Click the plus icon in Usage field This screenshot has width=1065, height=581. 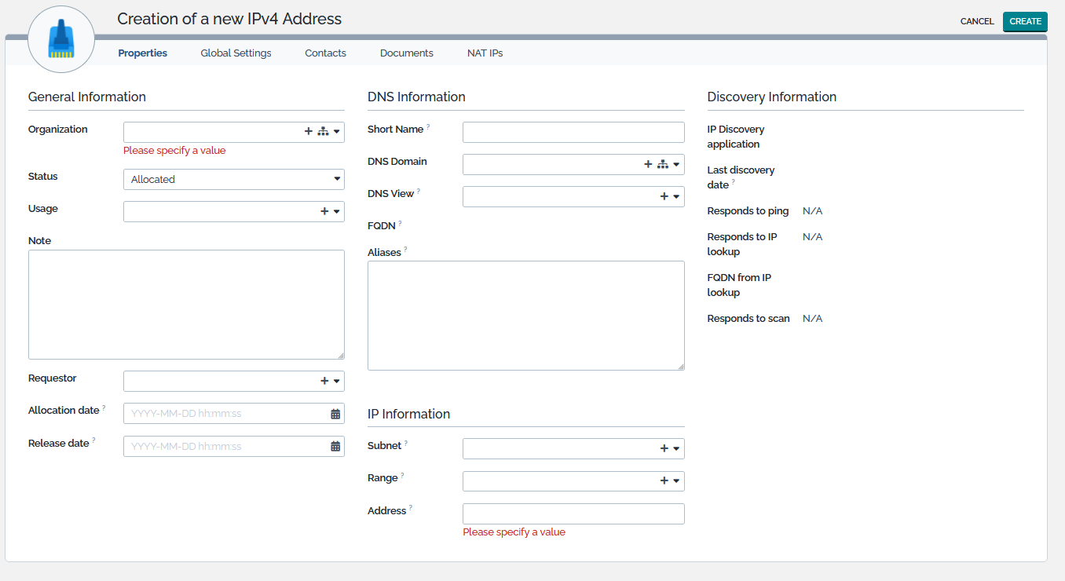click(324, 211)
